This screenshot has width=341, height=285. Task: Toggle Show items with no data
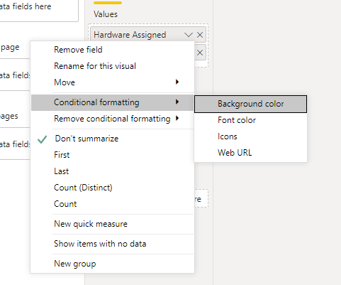[113, 244]
